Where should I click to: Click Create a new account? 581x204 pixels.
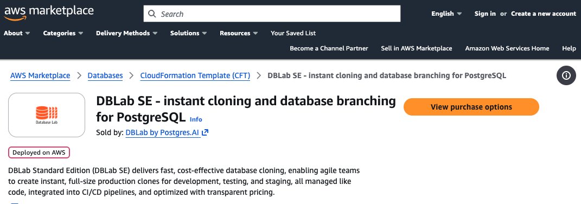(x=544, y=14)
